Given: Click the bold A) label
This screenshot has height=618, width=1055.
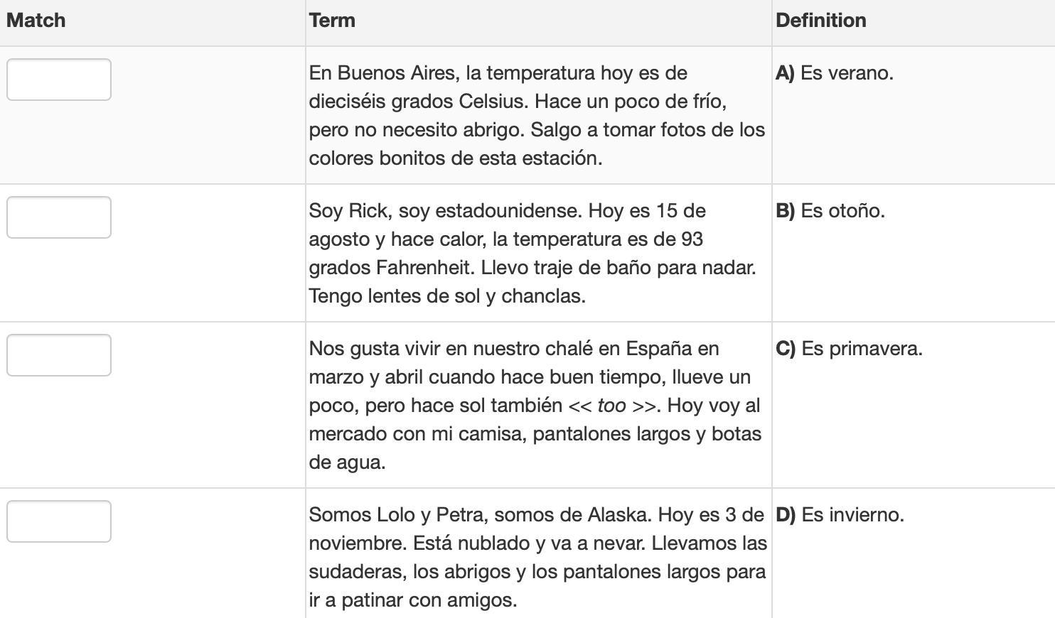Looking at the screenshot, I should (x=785, y=73).
